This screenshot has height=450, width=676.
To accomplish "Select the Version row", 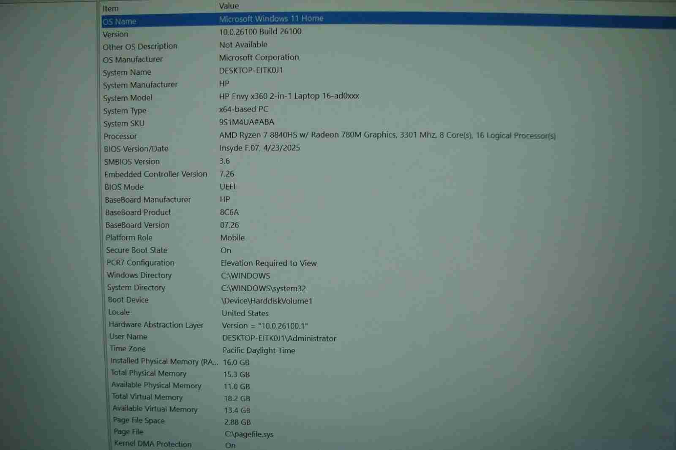I will click(x=116, y=35).
